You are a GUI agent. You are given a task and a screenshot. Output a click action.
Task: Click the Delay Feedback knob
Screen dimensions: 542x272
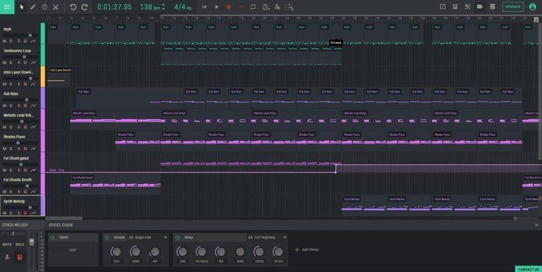200,252
